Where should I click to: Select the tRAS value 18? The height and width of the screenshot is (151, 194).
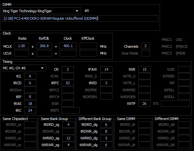point(30,104)
